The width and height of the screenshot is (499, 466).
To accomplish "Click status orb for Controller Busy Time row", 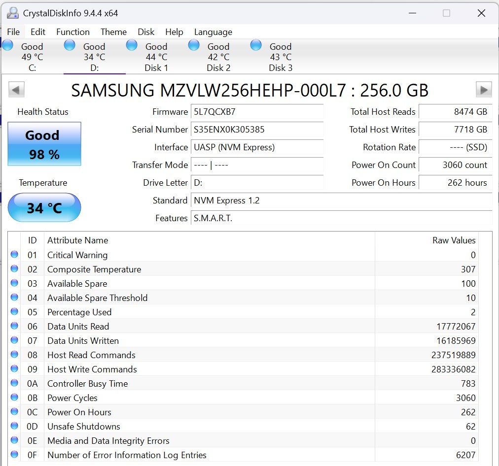I will click(14, 383).
